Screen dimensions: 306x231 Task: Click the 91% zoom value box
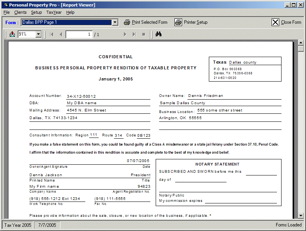pos(27,34)
